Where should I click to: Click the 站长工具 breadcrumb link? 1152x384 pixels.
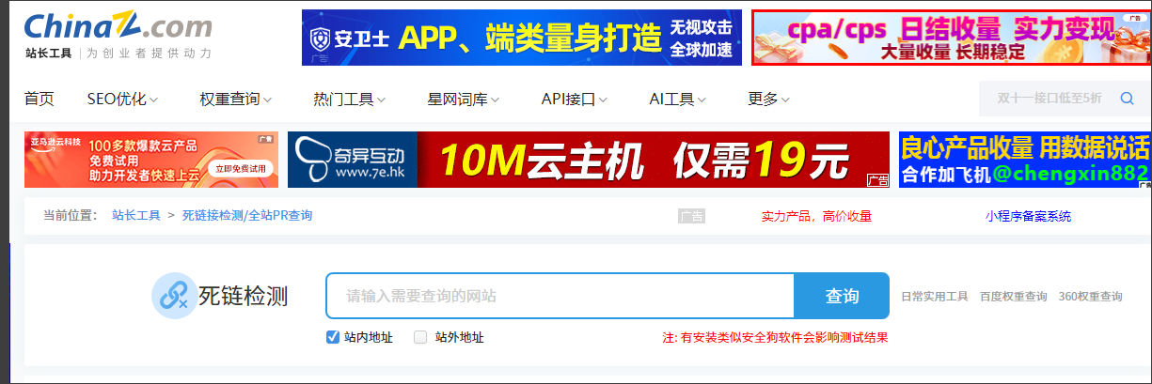point(136,216)
